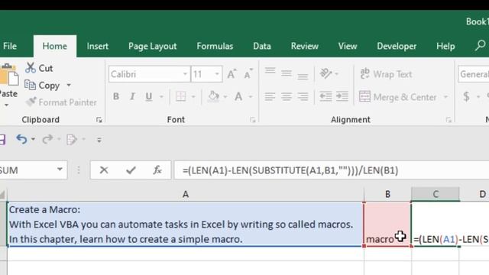The height and width of the screenshot is (275, 489).
Task: Open Underline style dropdown arrow
Action: [x=161, y=97]
